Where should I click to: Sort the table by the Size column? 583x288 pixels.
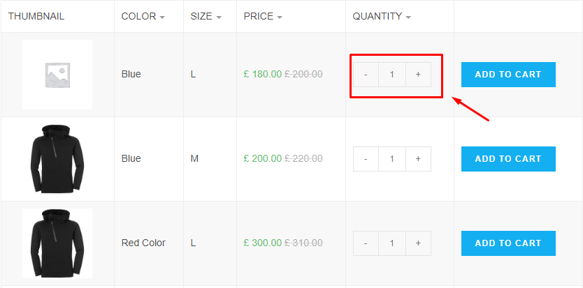pyautogui.click(x=206, y=16)
